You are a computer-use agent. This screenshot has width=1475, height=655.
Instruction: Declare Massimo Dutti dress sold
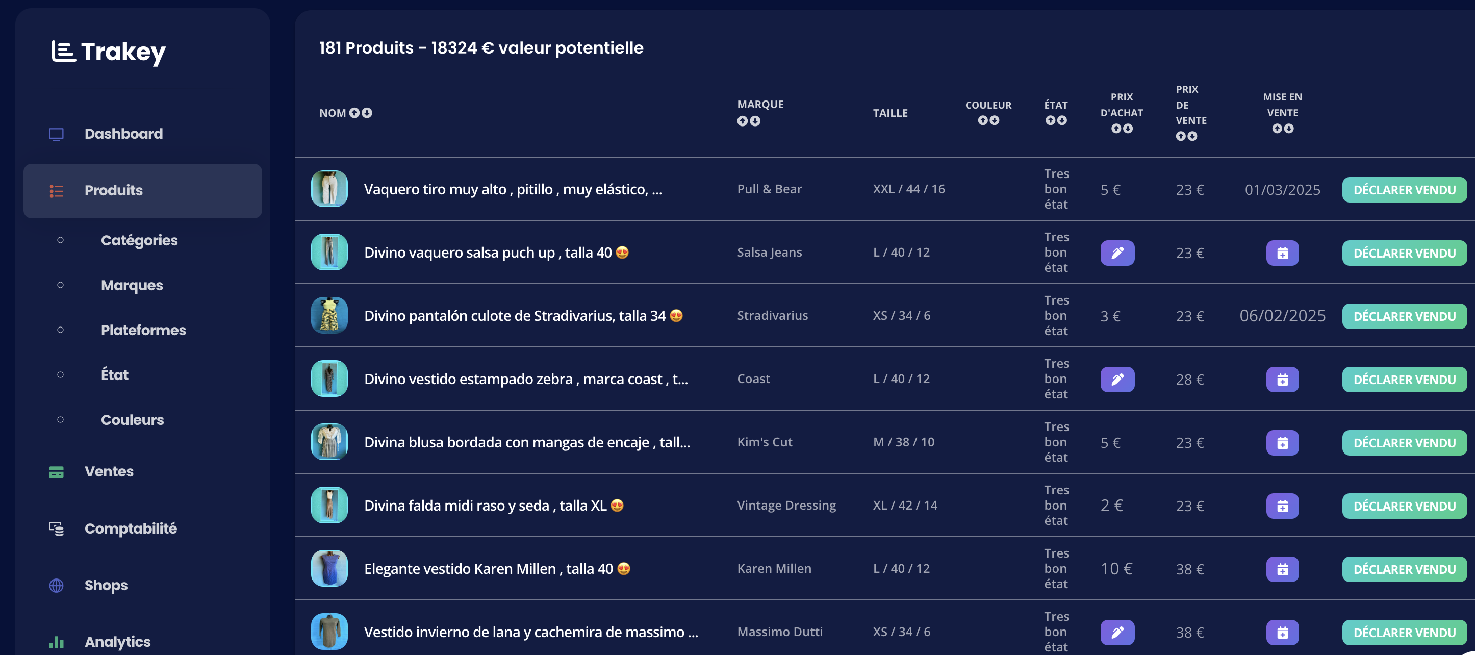click(x=1405, y=633)
